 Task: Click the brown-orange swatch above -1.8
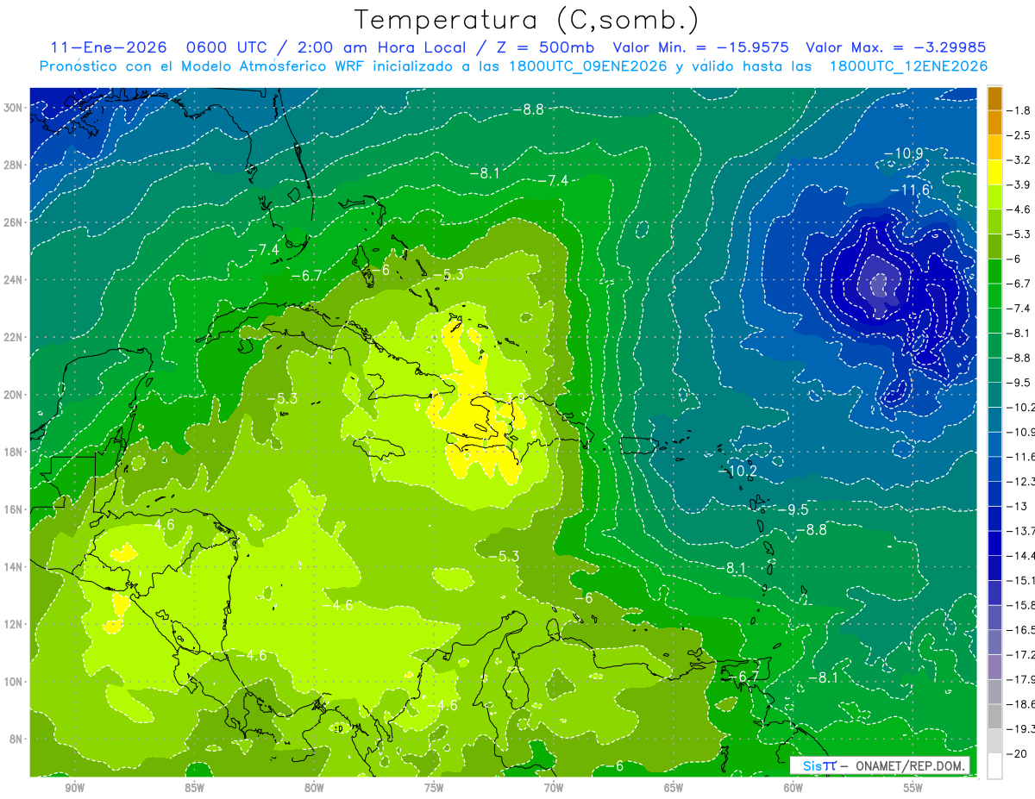[994, 98]
